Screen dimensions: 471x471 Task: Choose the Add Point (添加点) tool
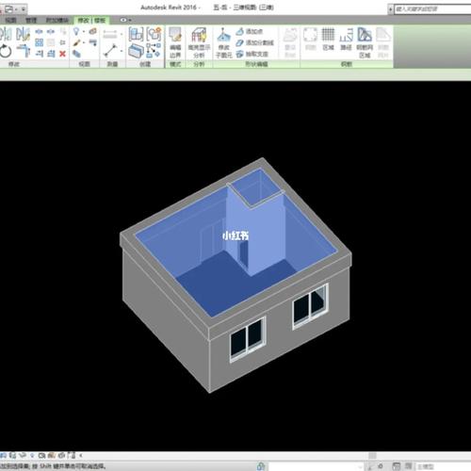point(250,31)
